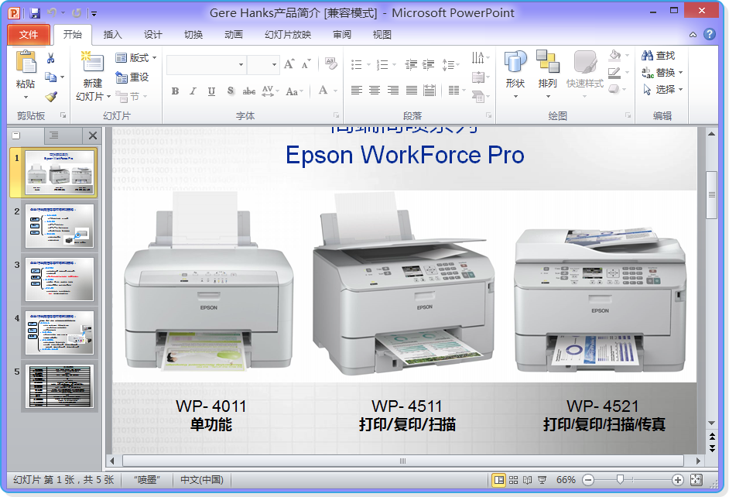Click the Reset (重设) slide button
Viewport: 729px width, 497px height.
click(132, 77)
